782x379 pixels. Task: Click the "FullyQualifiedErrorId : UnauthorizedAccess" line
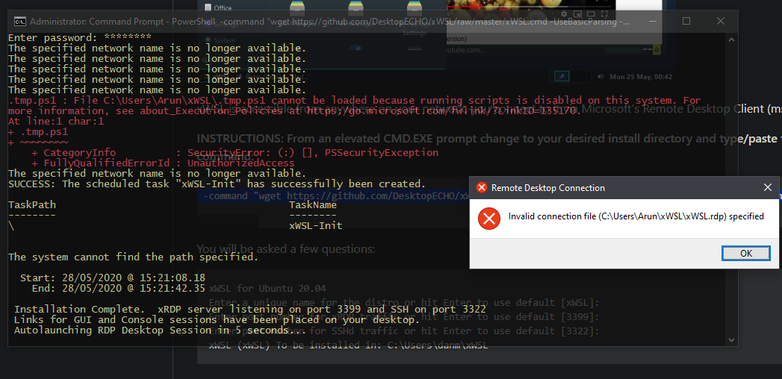(163, 163)
